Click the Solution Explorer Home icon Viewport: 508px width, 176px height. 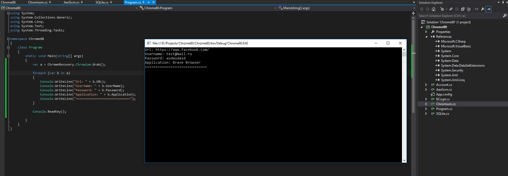click(434, 9)
